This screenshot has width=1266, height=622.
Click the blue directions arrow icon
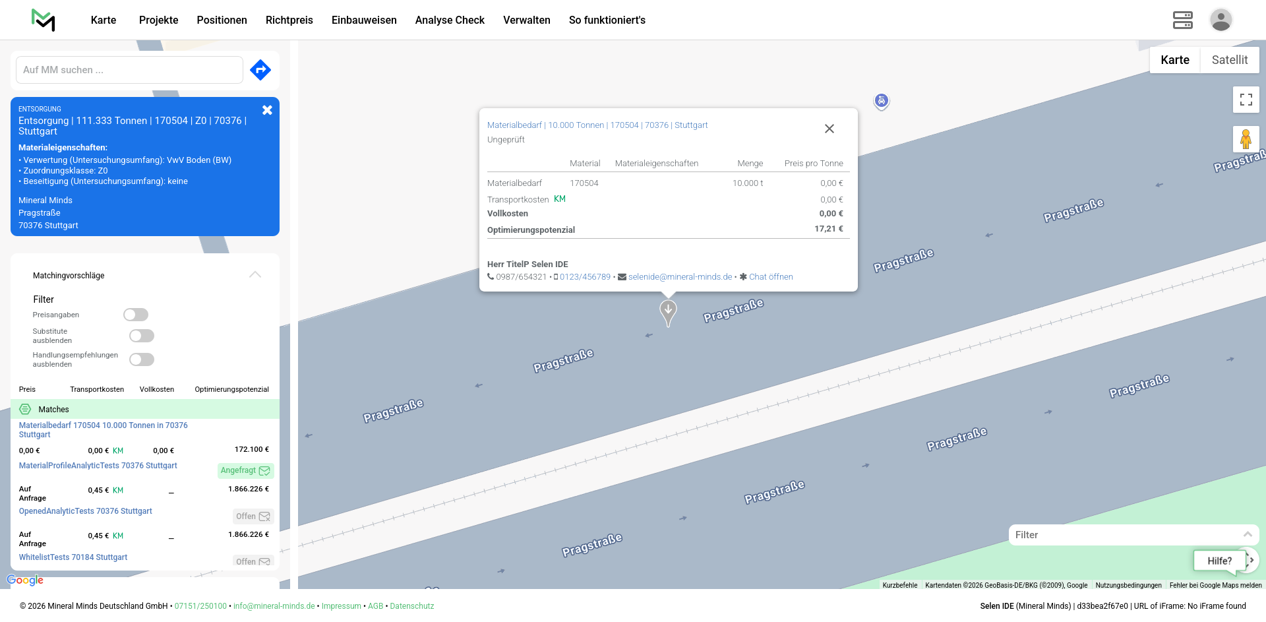(x=260, y=70)
